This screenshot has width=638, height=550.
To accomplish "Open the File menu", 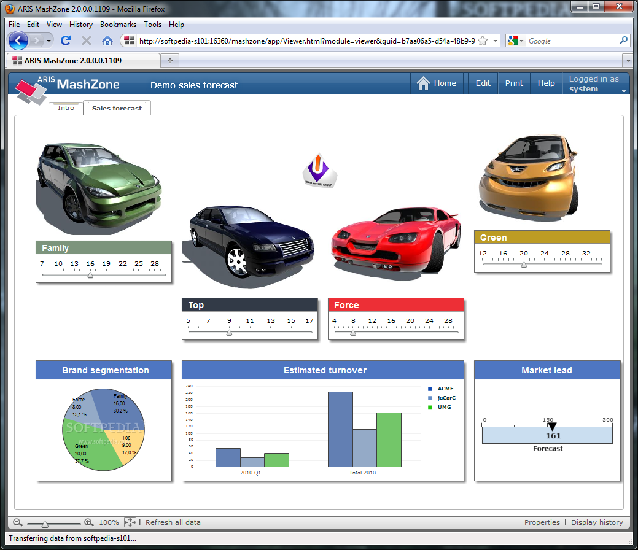I will pyautogui.click(x=14, y=25).
